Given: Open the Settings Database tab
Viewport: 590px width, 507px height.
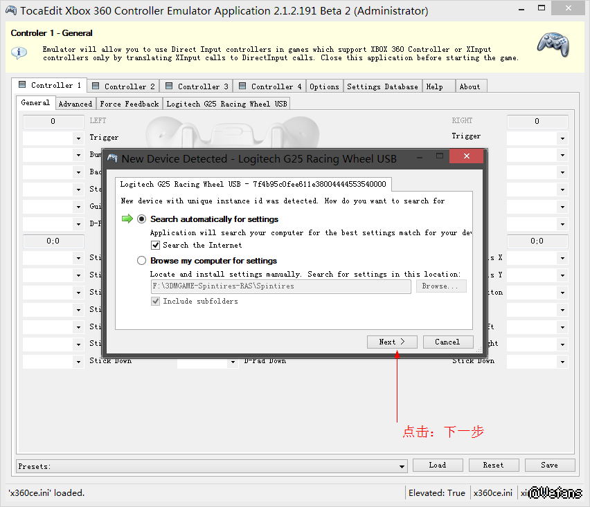Looking at the screenshot, I should pos(383,86).
